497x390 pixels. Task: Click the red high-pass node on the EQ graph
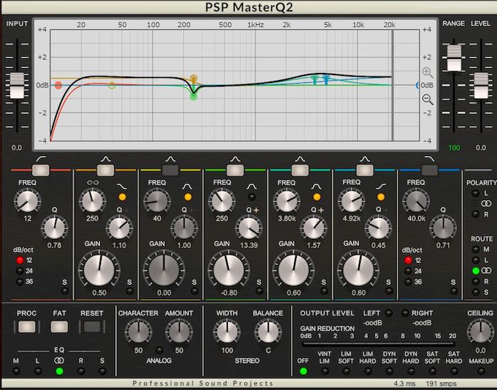58,85
